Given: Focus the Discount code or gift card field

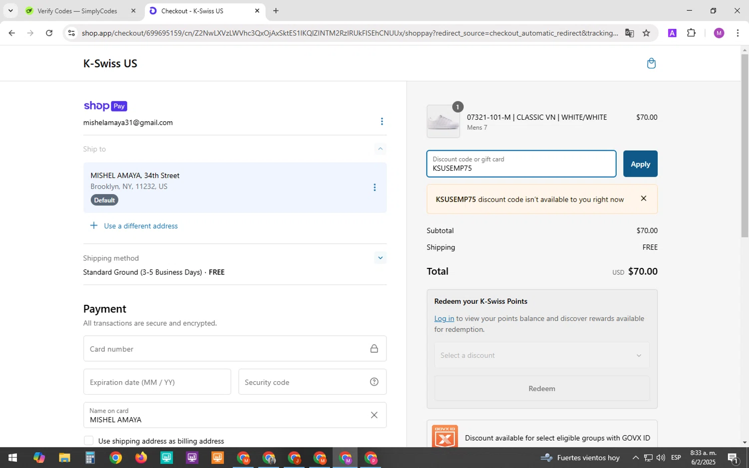Looking at the screenshot, I should click(521, 164).
